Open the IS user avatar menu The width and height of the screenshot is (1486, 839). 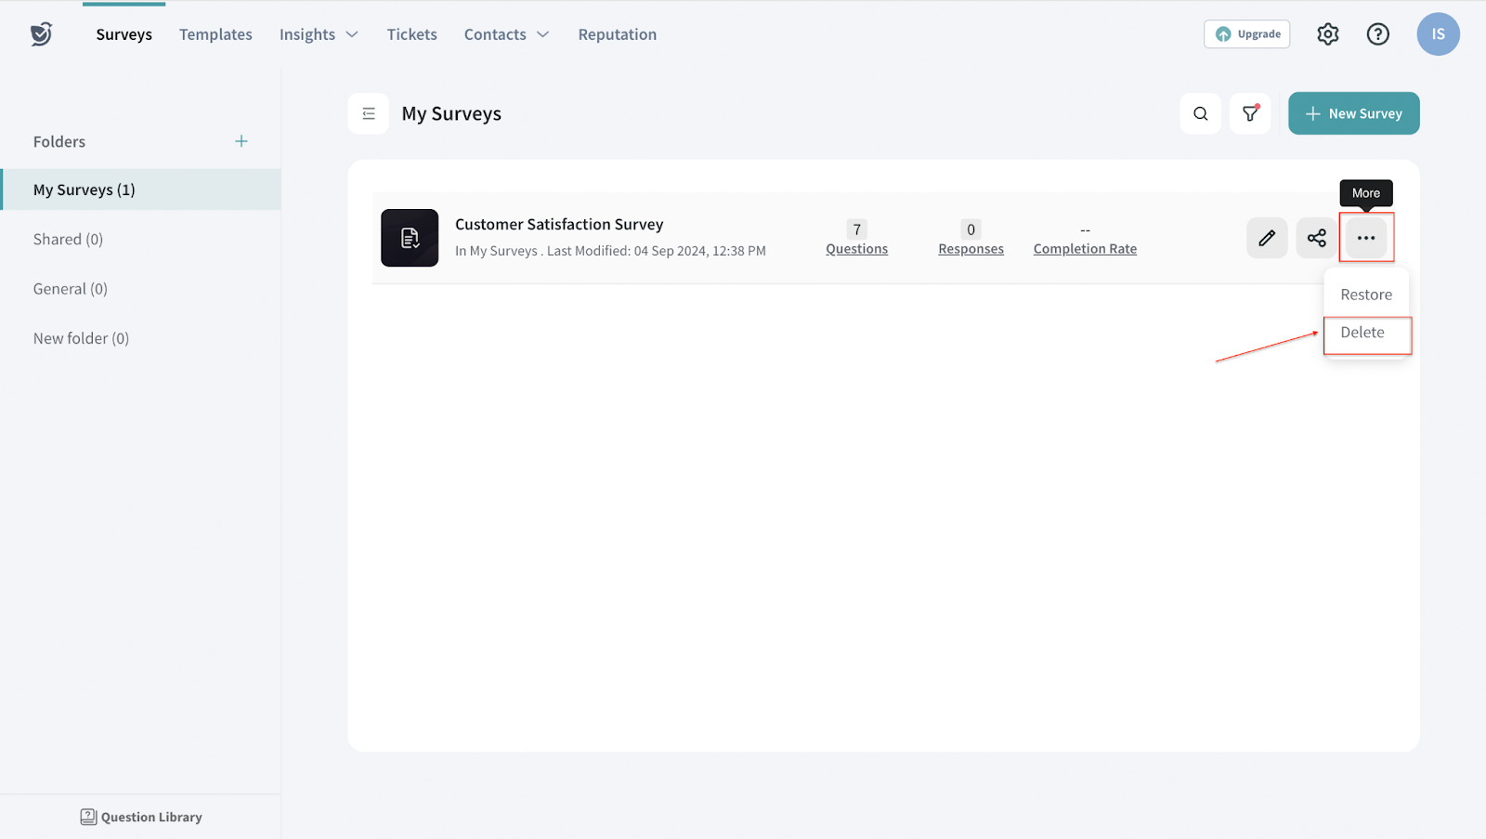[1437, 34]
